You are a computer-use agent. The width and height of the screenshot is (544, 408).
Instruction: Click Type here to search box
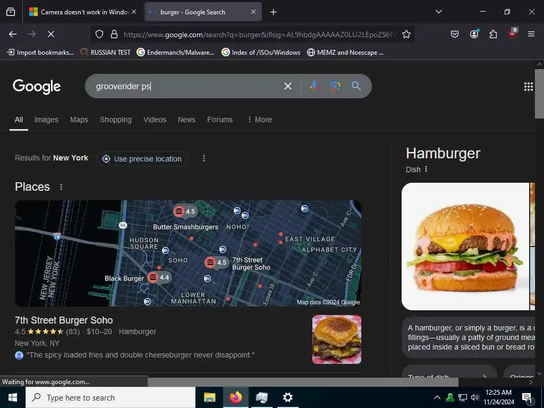[110, 397]
